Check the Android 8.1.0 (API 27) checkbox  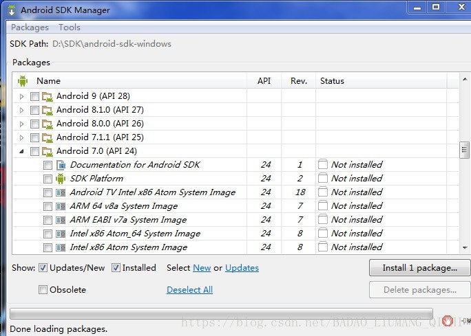(34, 111)
